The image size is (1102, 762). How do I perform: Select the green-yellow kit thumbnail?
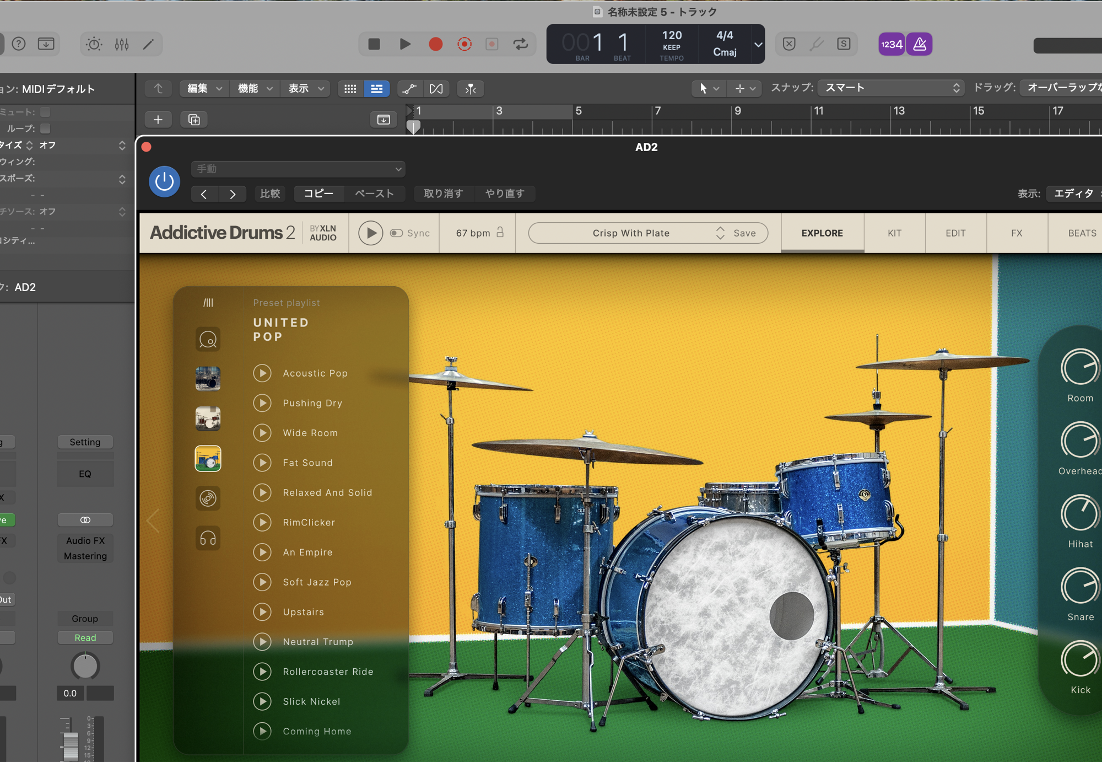click(x=208, y=459)
